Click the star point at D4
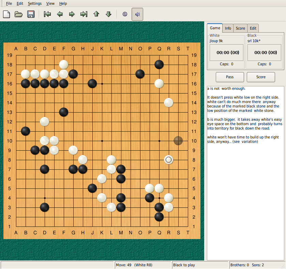 click(45, 198)
